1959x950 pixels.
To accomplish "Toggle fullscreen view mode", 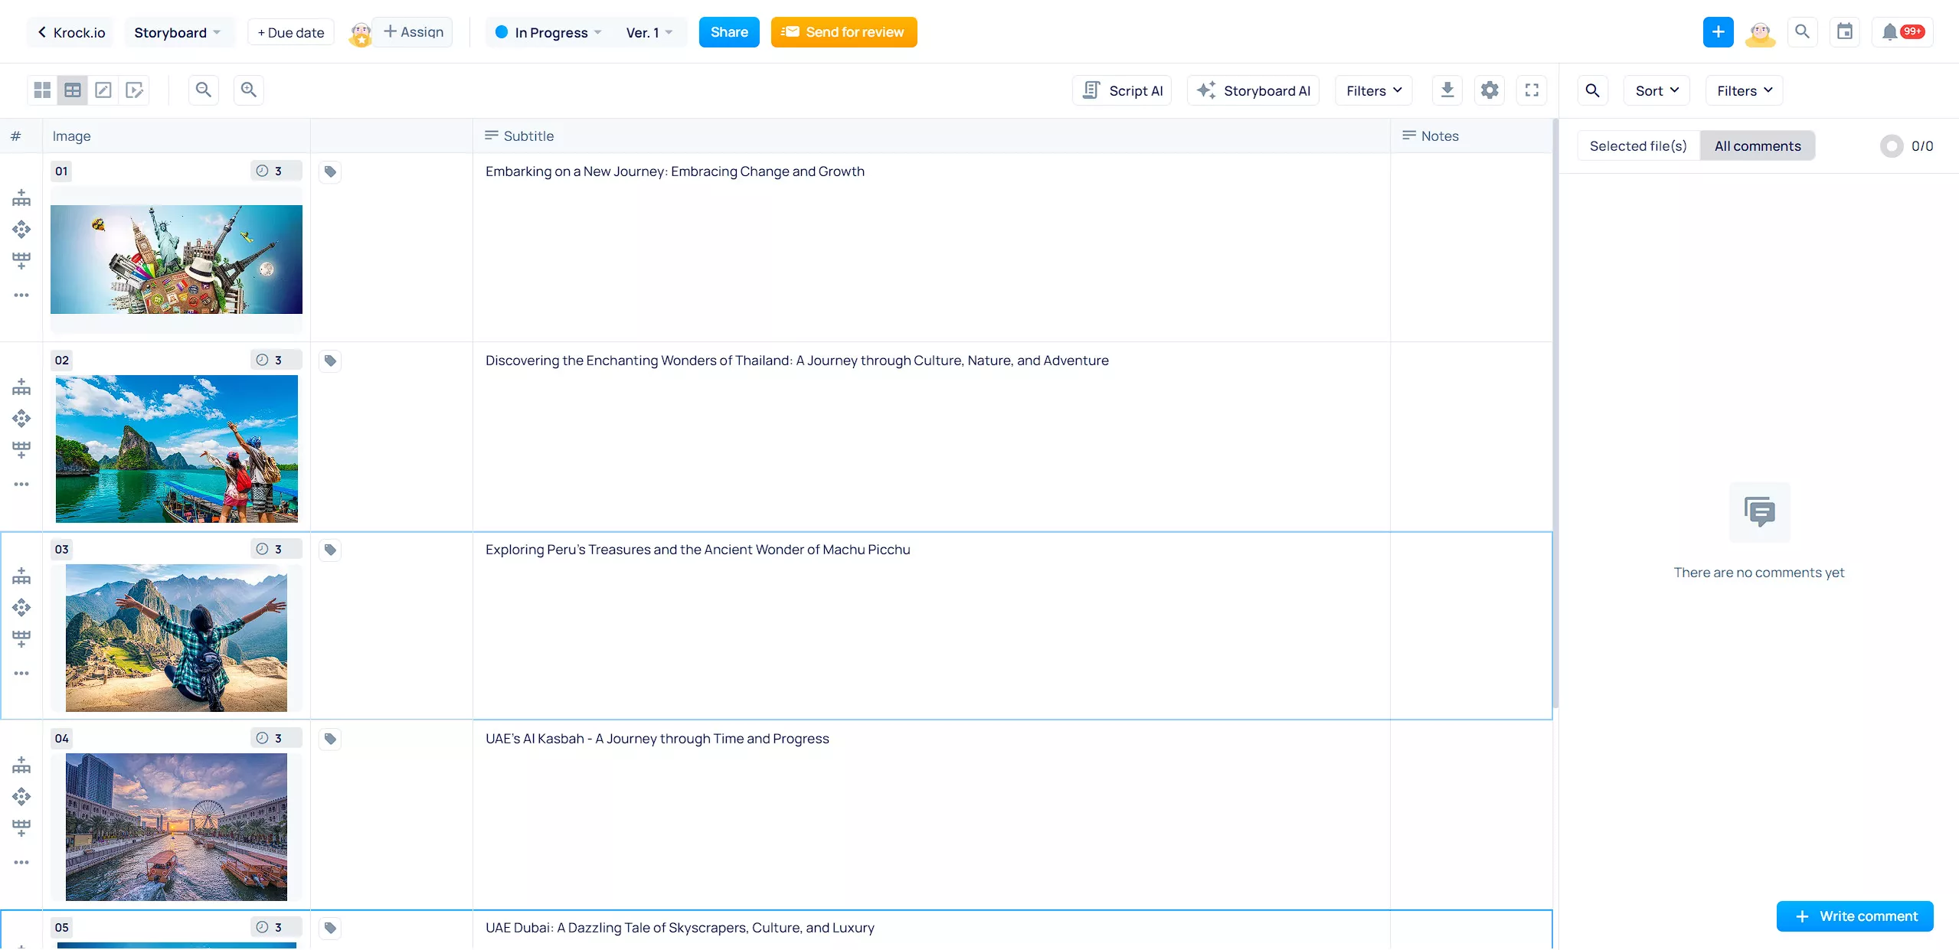I will pos(1532,89).
